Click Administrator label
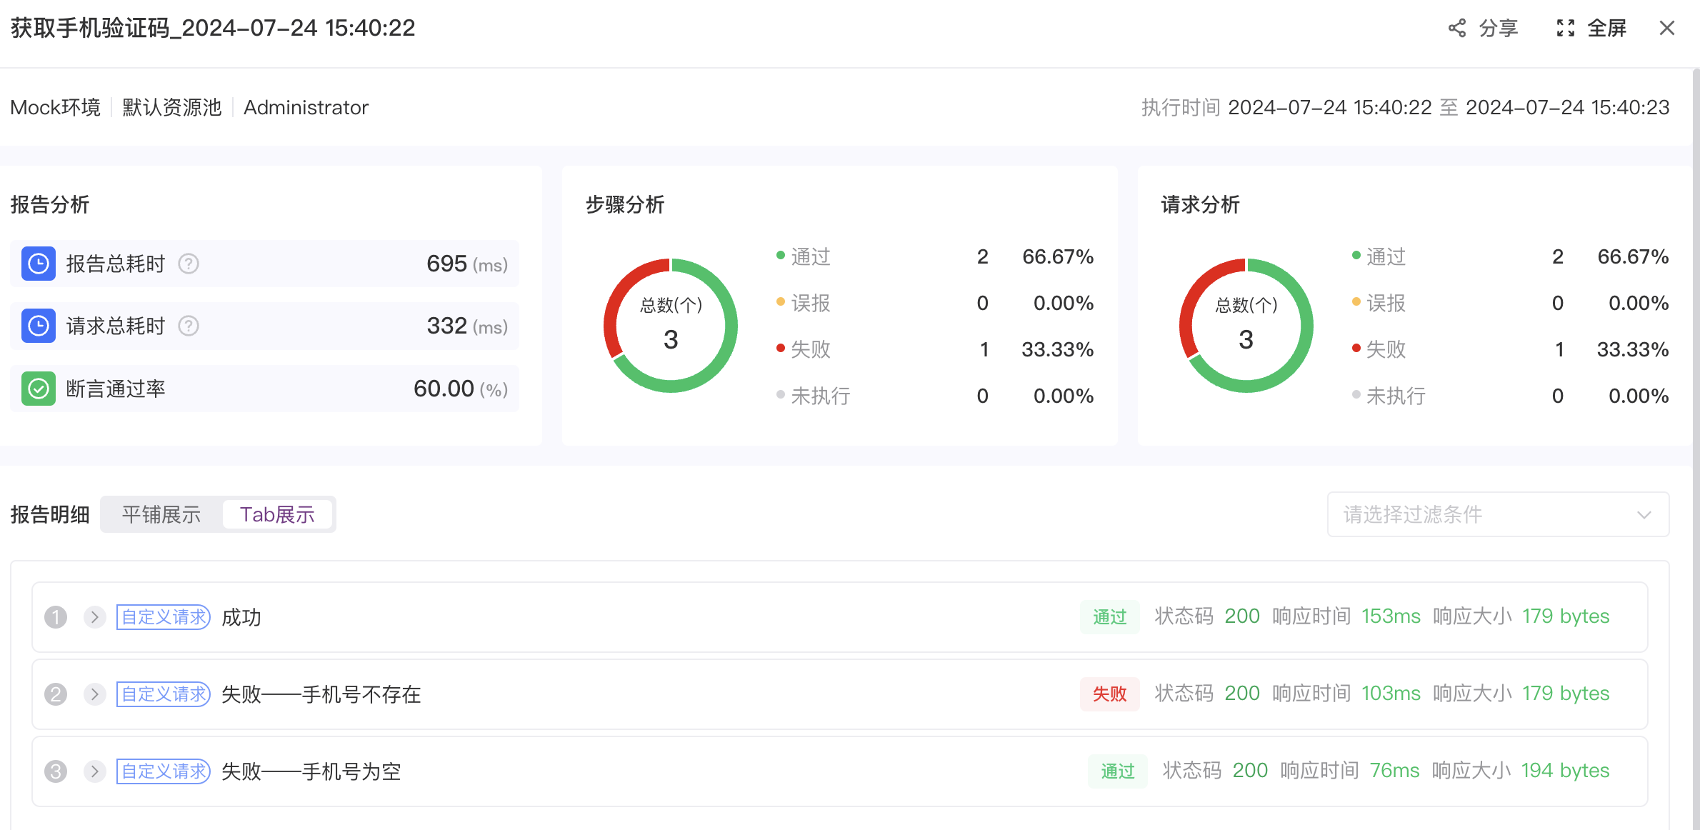The height and width of the screenshot is (830, 1700). 306,107
